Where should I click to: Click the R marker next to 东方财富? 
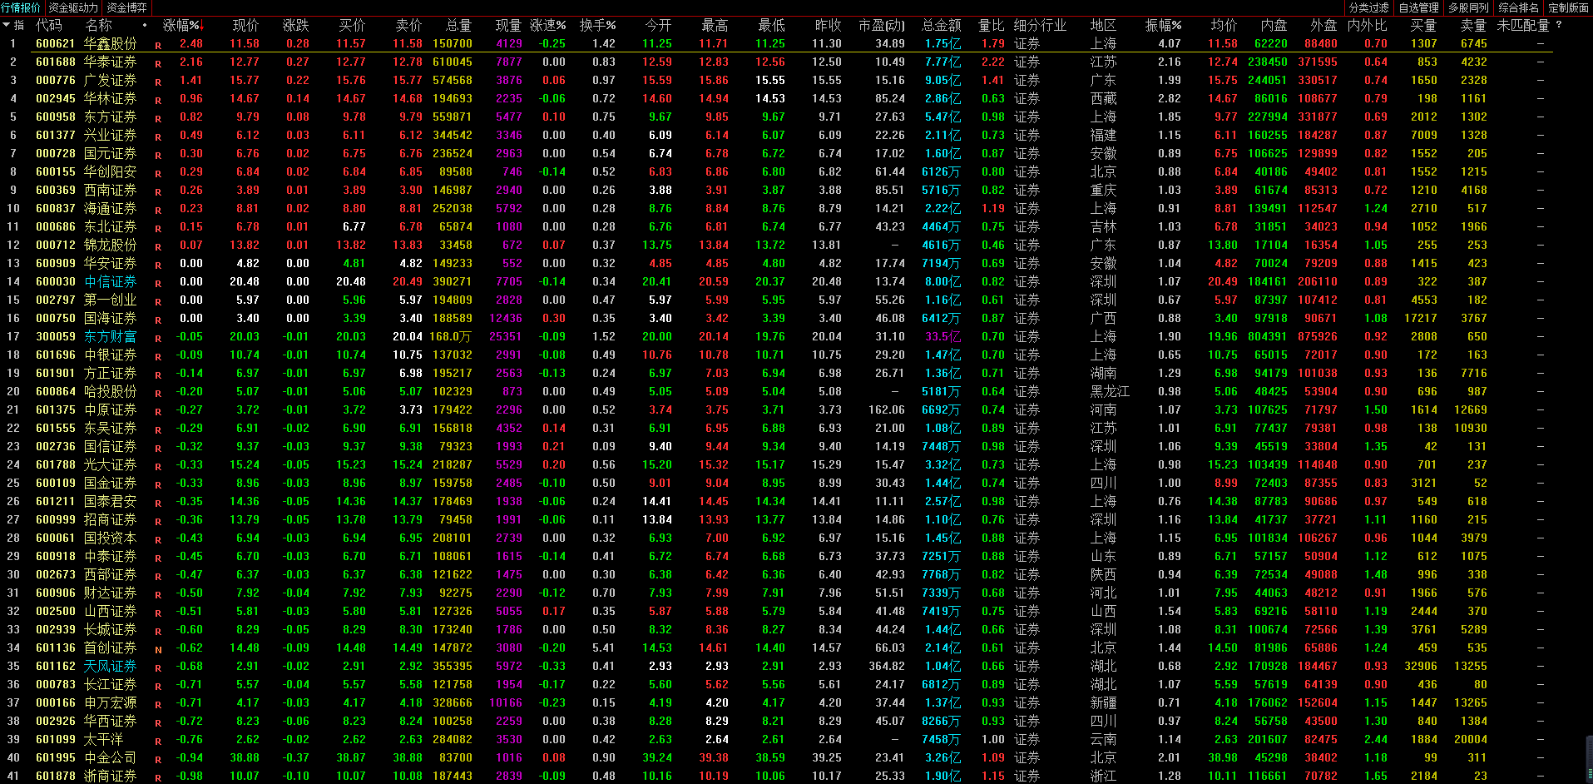click(158, 338)
